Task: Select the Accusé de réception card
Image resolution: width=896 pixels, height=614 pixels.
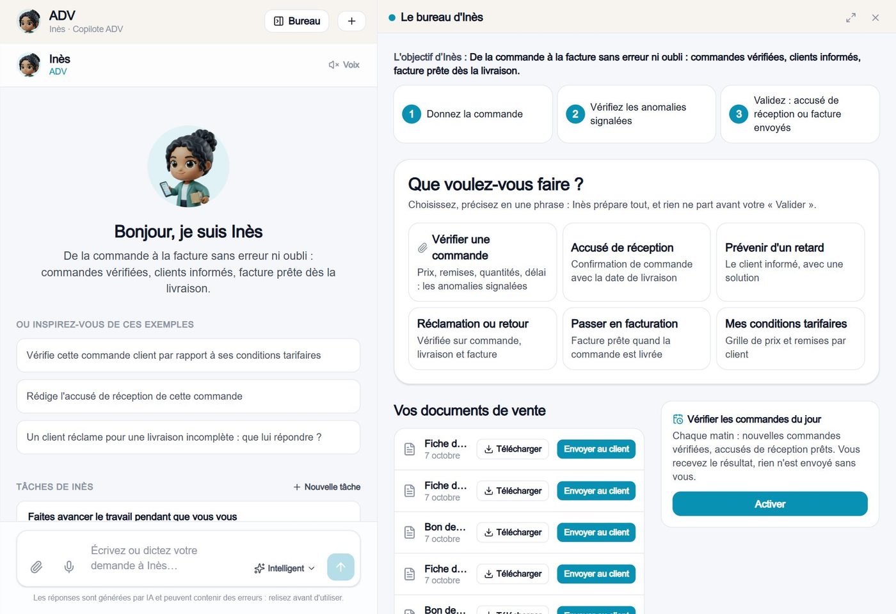Action: [637, 262]
